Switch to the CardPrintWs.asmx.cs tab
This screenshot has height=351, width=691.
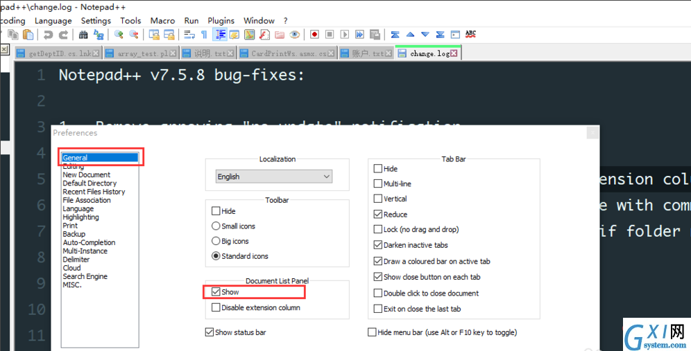tap(289, 54)
